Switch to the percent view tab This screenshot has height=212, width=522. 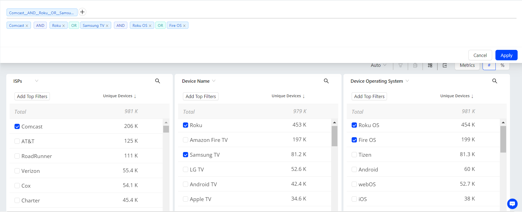coord(502,65)
